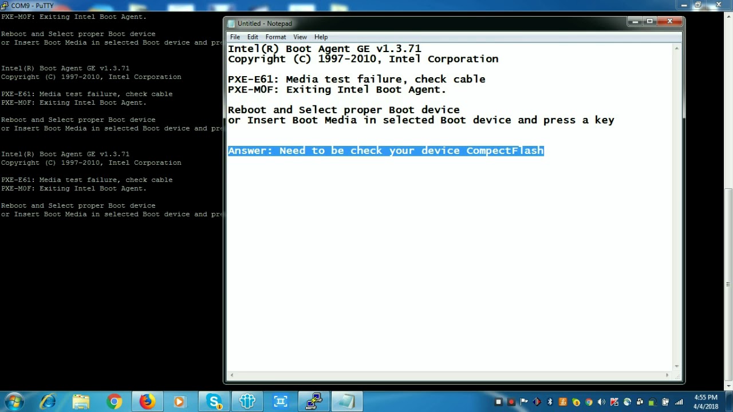Image resolution: width=733 pixels, height=412 pixels.
Task: Click the "COM9 - PuTTY" window title
Action: 32,6
